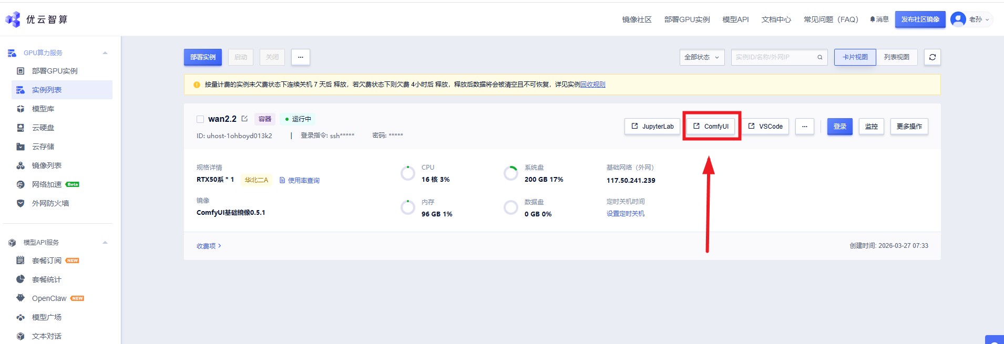Open the mirror community top menu
Screen dimensions: 1004x344
pyautogui.click(x=637, y=19)
